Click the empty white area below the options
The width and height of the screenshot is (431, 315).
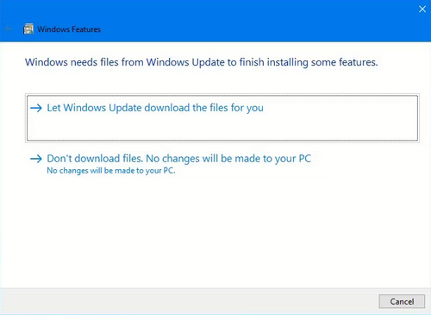(x=215, y=230)
